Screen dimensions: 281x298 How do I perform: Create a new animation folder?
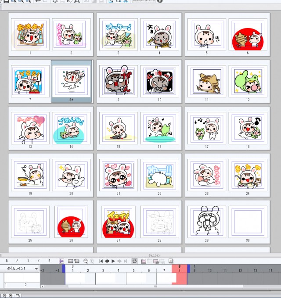[144, 261]
